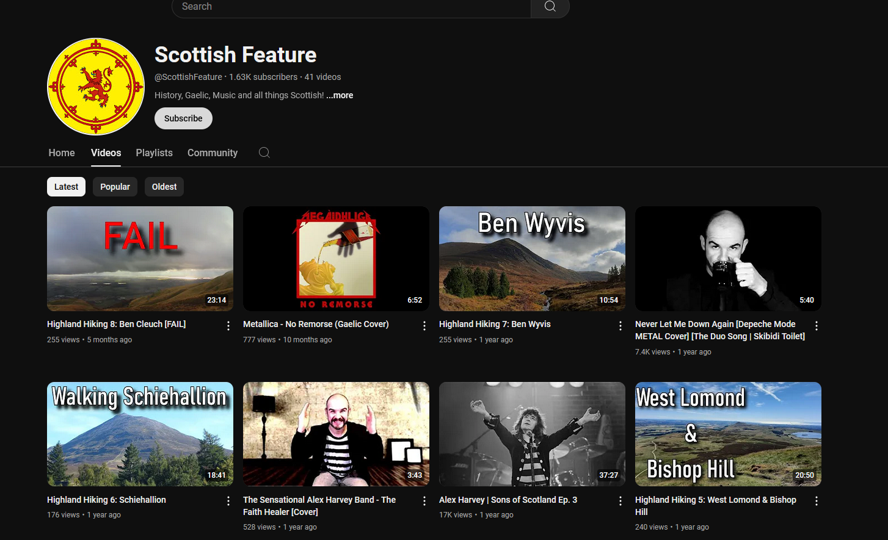The image size is (888, 540).
Task: Go to the Home tab
Action: 62,153
